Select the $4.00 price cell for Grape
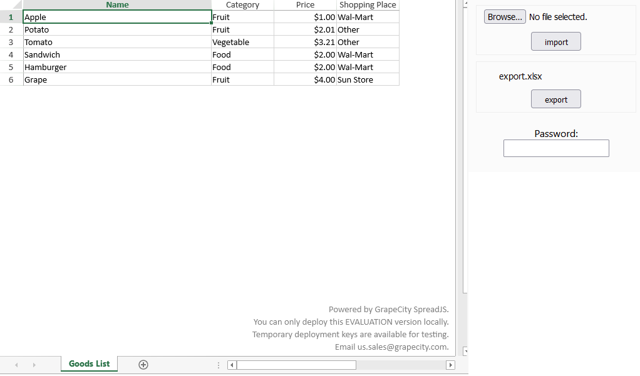 point(305,79)
